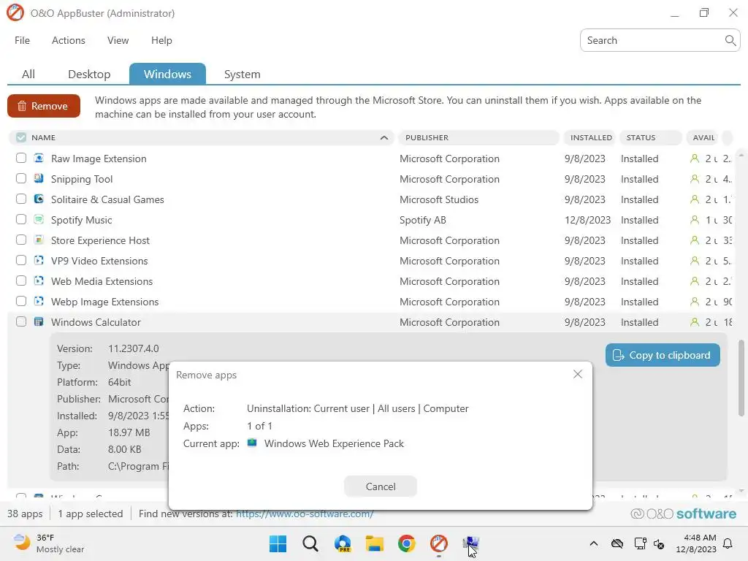Open the oo-software.com link
Image resolution: width=748 pixels, height=561 pixels.
click(305, 514)
